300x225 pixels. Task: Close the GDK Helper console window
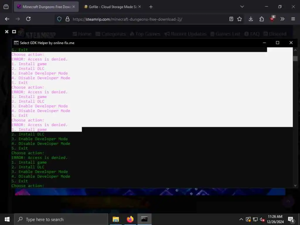pyautogui.click(x=291, y=43)
